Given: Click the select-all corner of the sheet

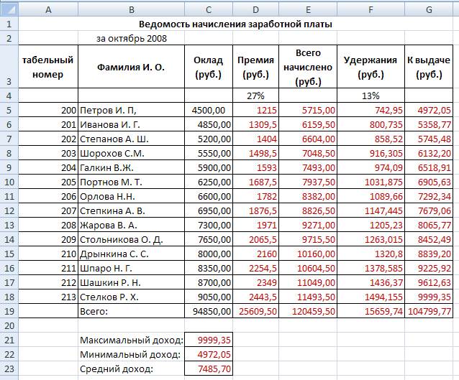Looking at the screenshot, I should (x=9, y=9).
